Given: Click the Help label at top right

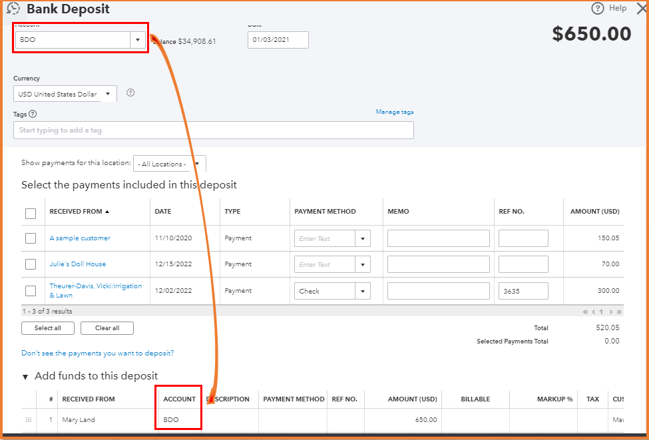Looking at the screenshot, I should pyautogui.click(x=618, y=8).
